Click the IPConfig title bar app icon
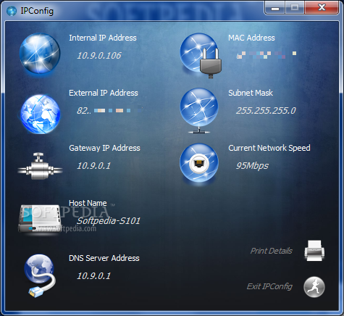Image resolution: width=344 pixels, height=316 pixels. (12, 11)
